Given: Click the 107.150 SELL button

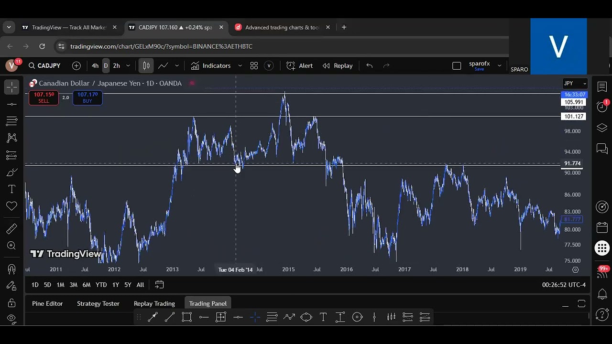Looking at the screenshot, I should [x=44, y=97].
